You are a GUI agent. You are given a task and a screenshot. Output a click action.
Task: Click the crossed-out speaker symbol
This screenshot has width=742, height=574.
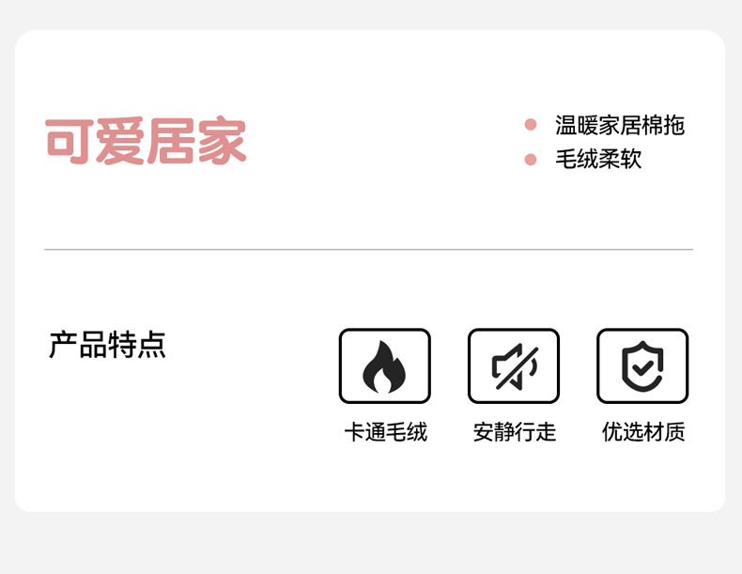(x=515, y=366)
